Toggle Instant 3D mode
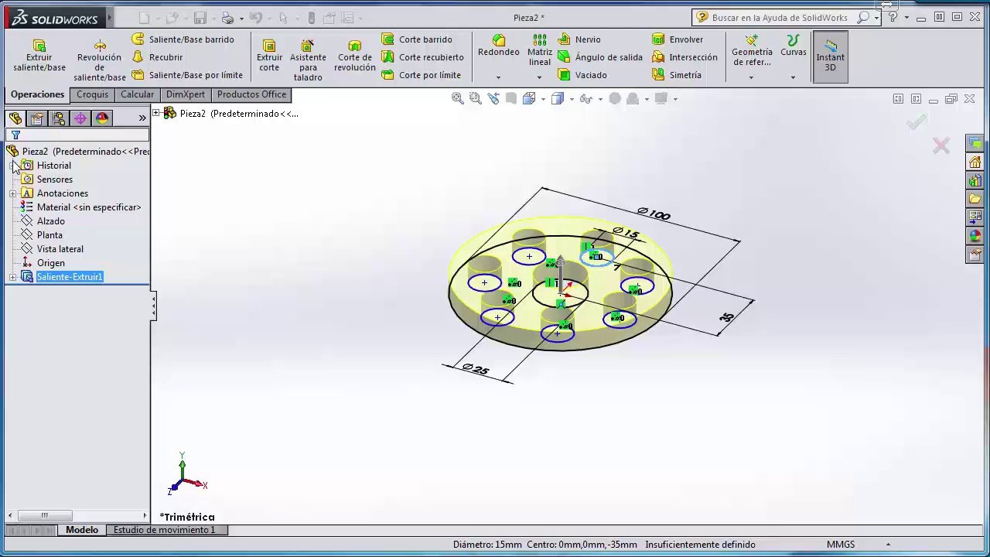The width and height of the screenshot is (990, 557). point(830,56)
